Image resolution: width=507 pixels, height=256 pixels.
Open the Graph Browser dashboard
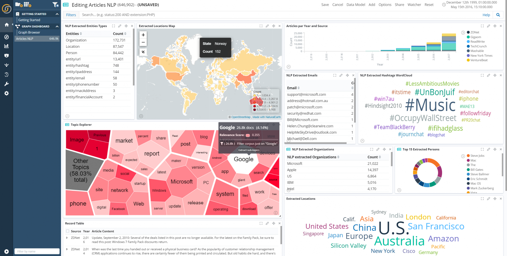[29, 32]
